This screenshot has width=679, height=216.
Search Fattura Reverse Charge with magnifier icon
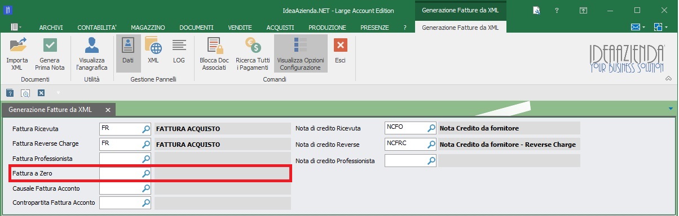146,144
